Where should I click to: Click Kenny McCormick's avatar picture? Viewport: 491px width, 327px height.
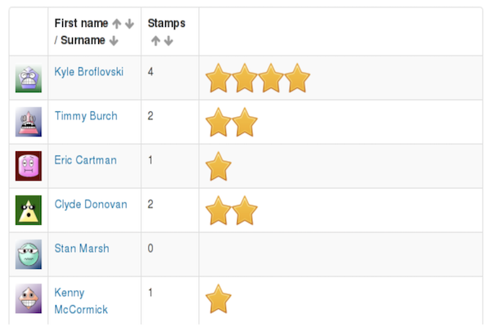(x=29, y=298)
